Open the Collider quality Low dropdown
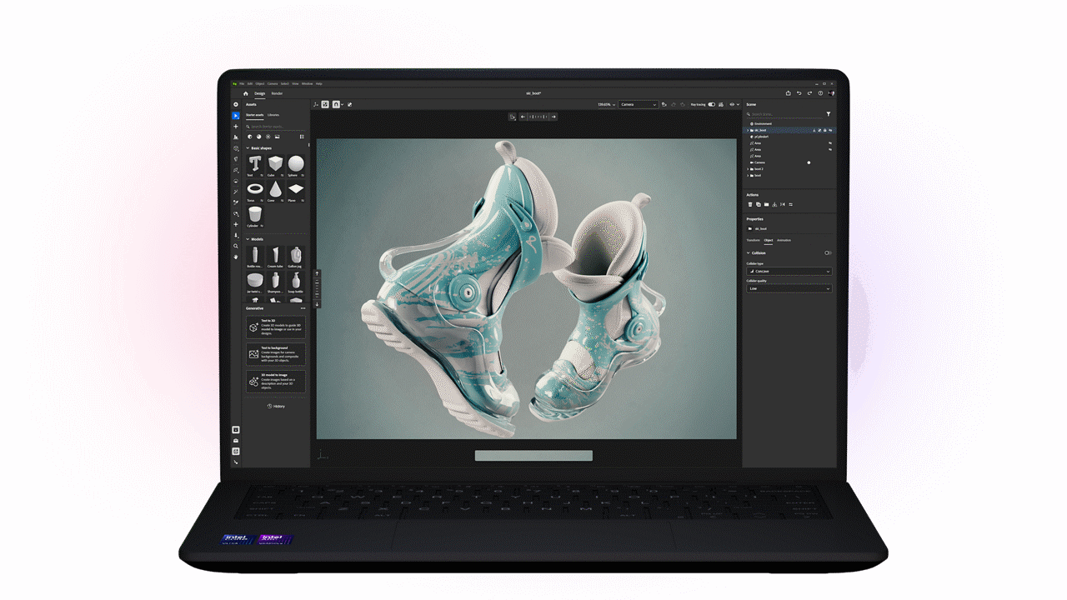 click(x=789, y=288)
